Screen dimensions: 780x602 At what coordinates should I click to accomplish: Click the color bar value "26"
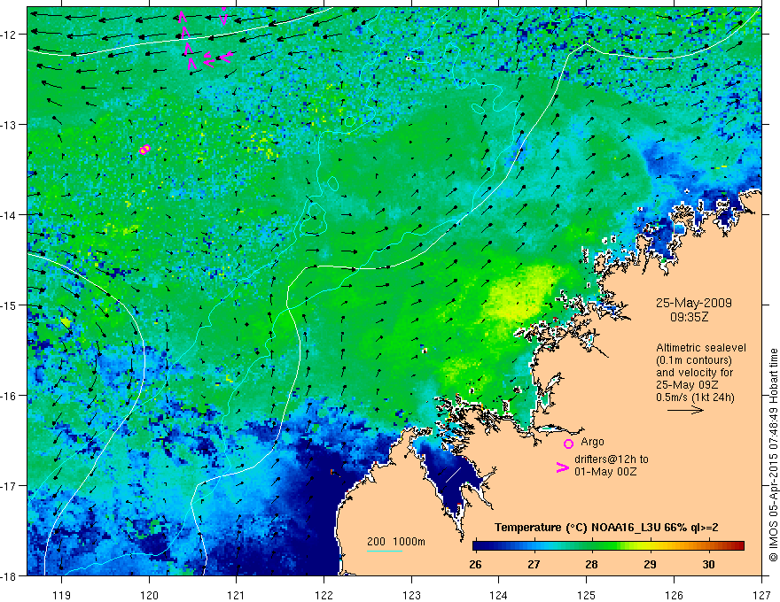[475, 565]
